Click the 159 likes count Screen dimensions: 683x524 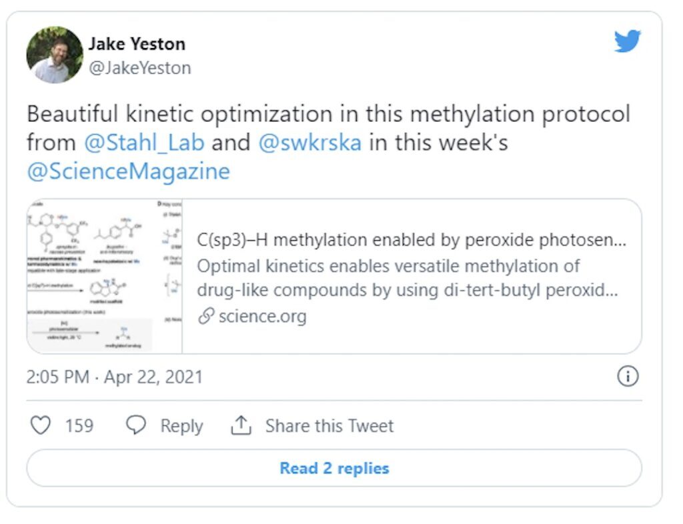pyautogui.click(x=79, y=425)
